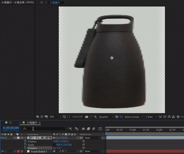The width and height of the screenshot is (184, 154).
Task: Click the timeline layer search field
Action: (44, 129)
